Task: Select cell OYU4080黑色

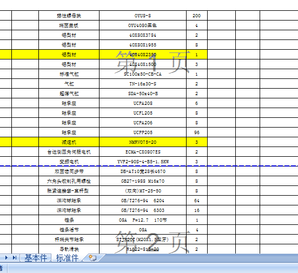Action: coord(143,25)
